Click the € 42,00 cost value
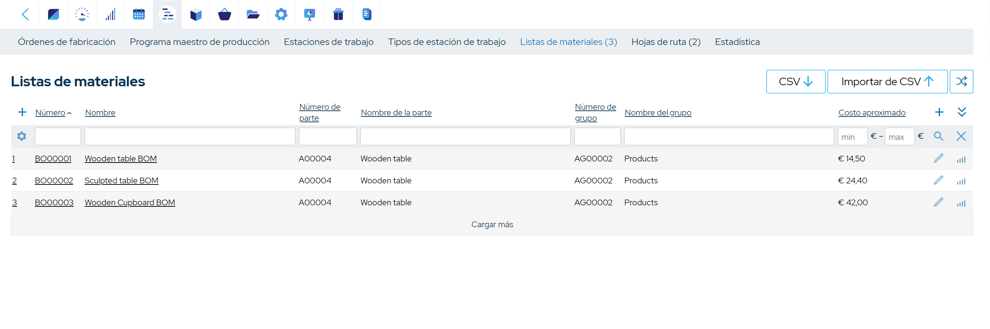Image resolution: width=990 pixels, height=329 pixels. 853,202
